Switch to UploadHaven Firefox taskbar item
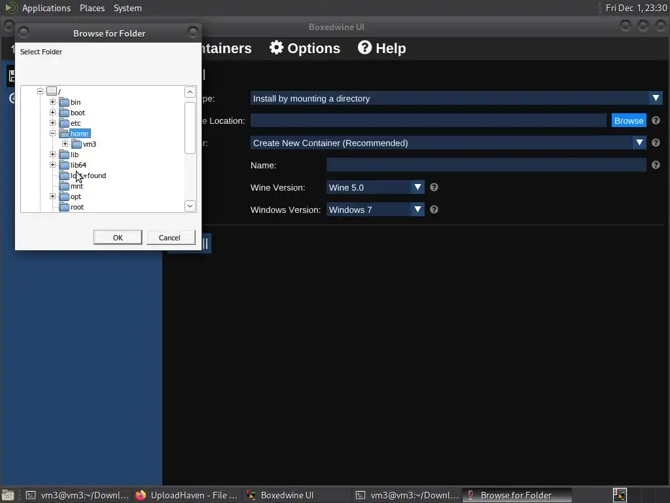This screenshot has height=503, width=670. tap(187, 495)
